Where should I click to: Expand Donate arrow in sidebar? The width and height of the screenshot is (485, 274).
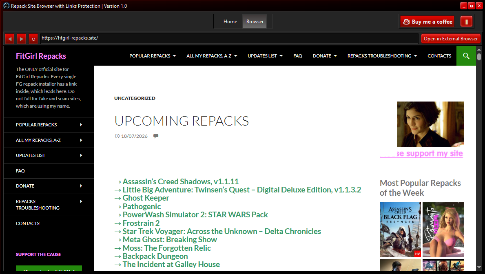click(81, 186)
